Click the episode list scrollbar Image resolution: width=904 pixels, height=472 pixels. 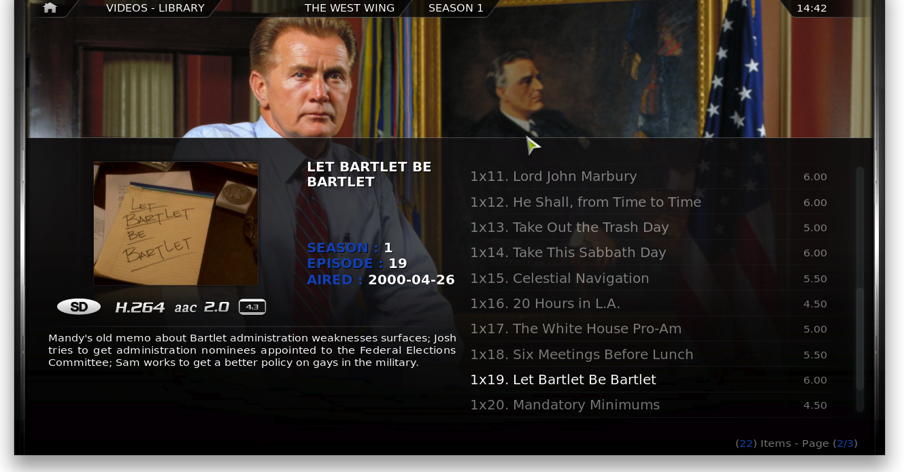click(860, 289)
